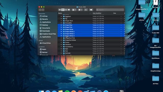
Task: Select the Grape White 3 folder
Action: [x=91, y=34]
